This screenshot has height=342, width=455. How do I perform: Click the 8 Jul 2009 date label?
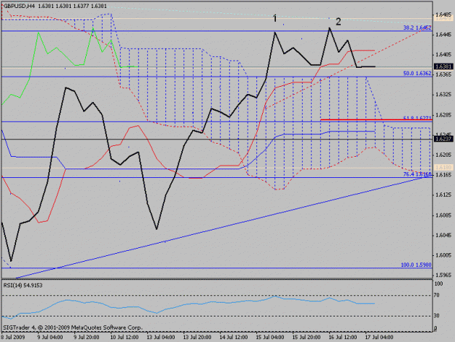coord(13,338)
